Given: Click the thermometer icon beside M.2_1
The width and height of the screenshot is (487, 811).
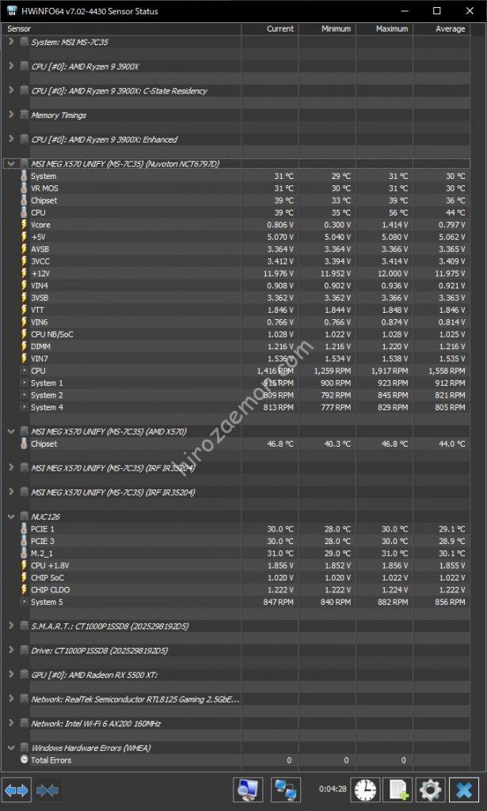Looking at the screenshot, I should 24,554.
